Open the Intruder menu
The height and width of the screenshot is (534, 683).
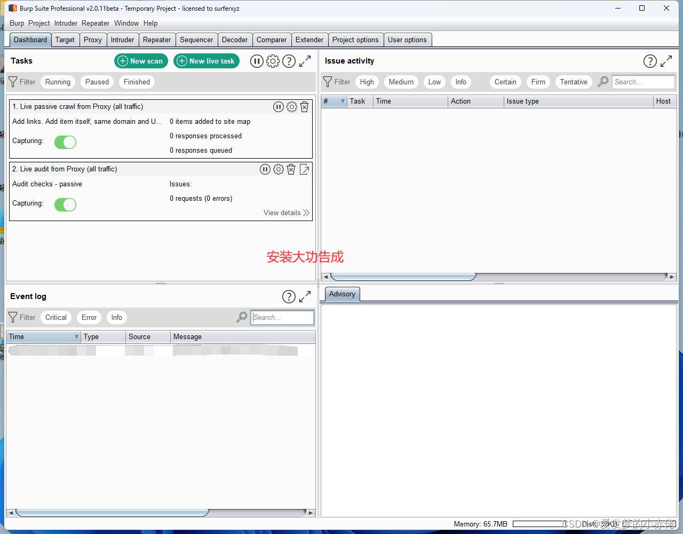click(66, 23)
